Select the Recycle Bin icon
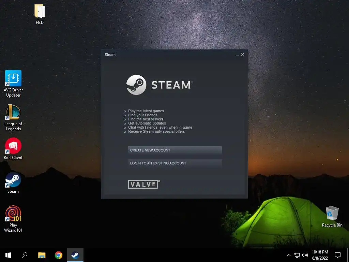The width and height of the screenshot is (349, 262). (x=332, y=217)
